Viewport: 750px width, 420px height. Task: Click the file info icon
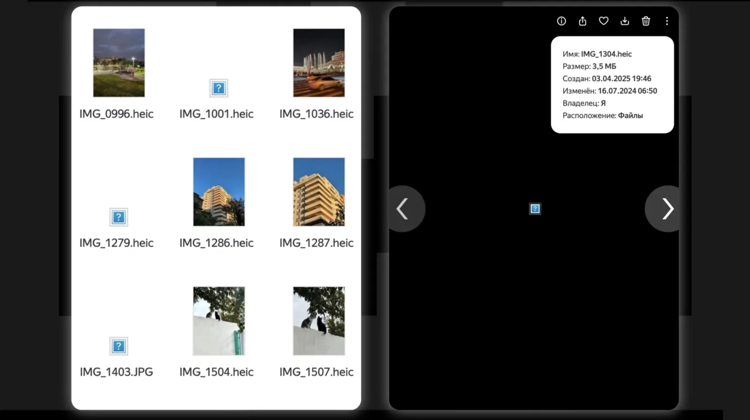(x=561, y=21)
